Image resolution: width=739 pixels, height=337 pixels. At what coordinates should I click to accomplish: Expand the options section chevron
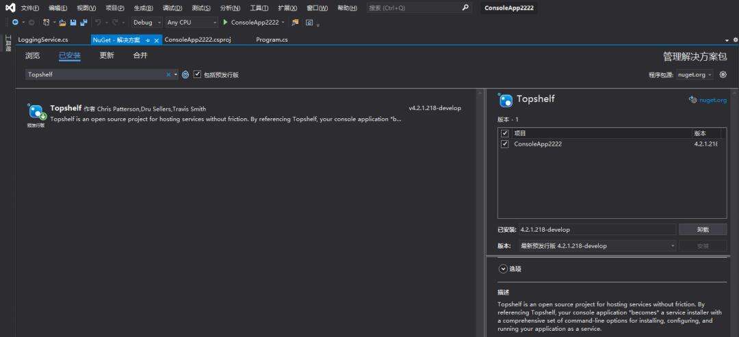coord(504,269)
